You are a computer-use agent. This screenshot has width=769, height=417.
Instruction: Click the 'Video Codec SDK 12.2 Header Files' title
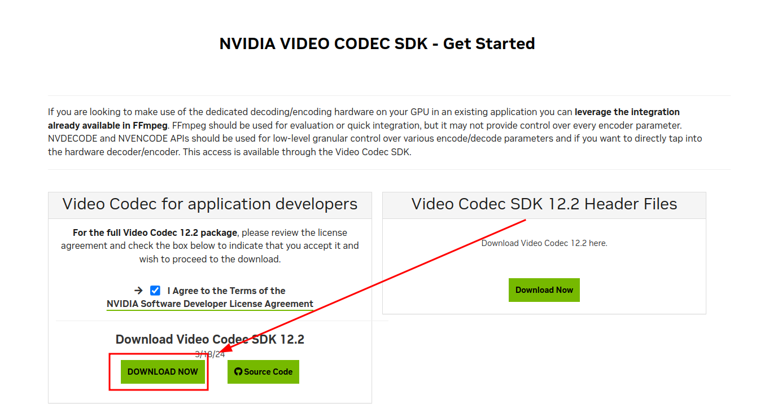point(544,204)
